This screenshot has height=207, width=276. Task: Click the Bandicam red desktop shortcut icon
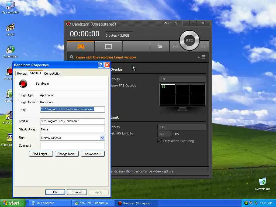(x=9, y=74)
